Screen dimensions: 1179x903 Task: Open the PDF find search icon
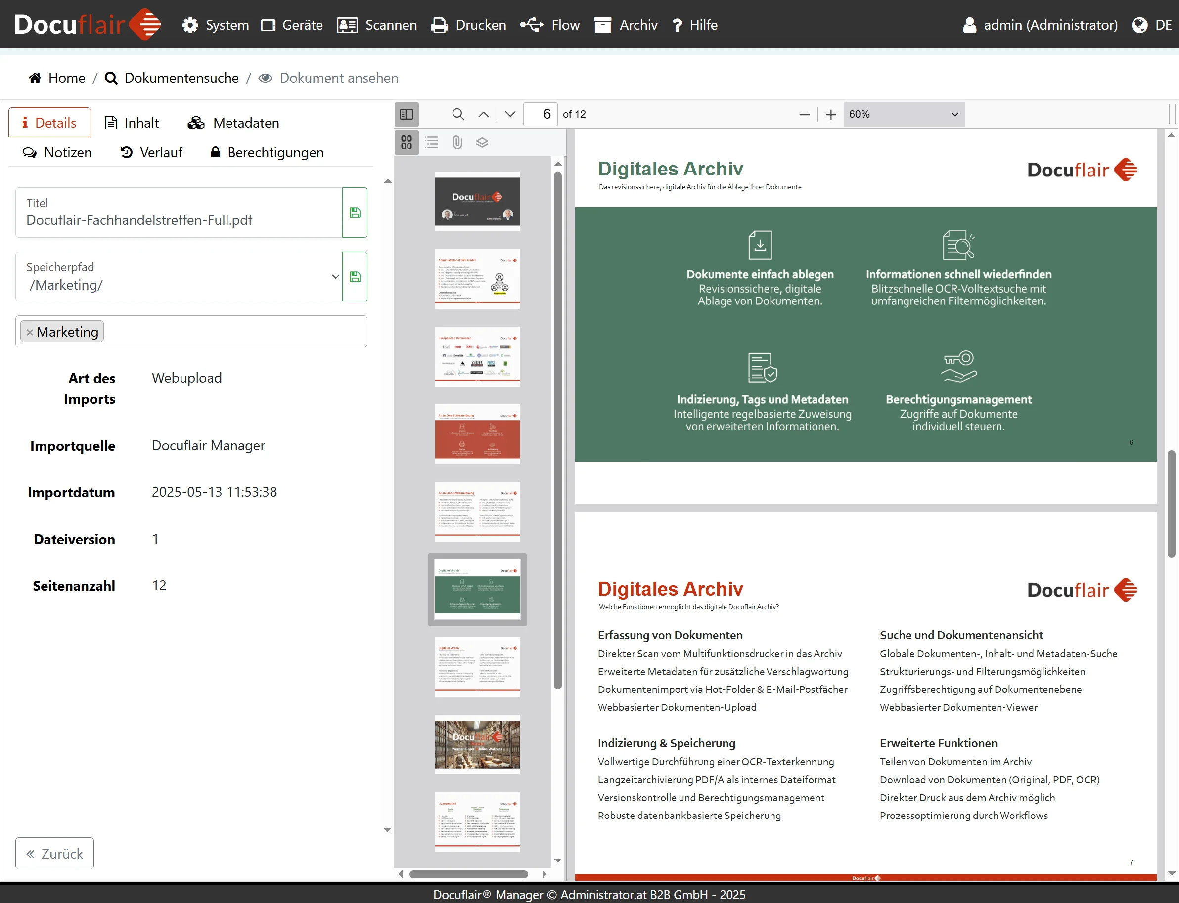(x=458, y=114)
